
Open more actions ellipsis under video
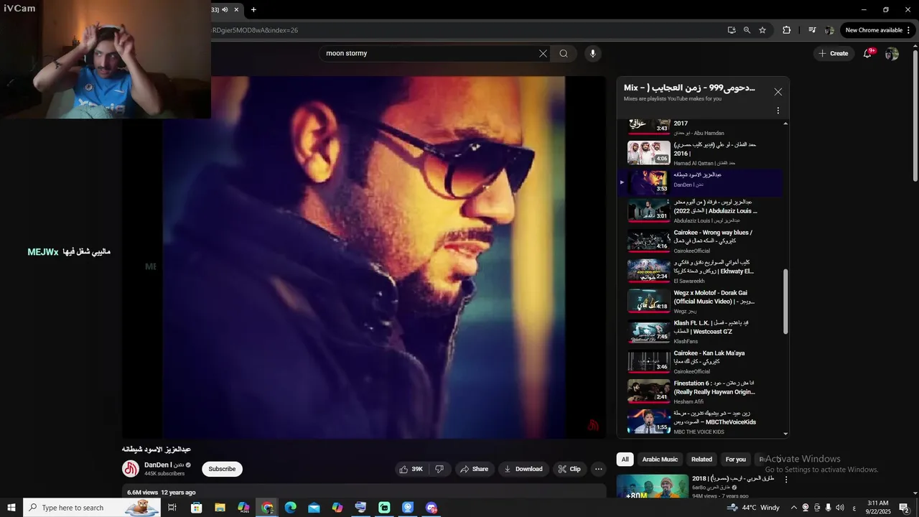[598, 469]
